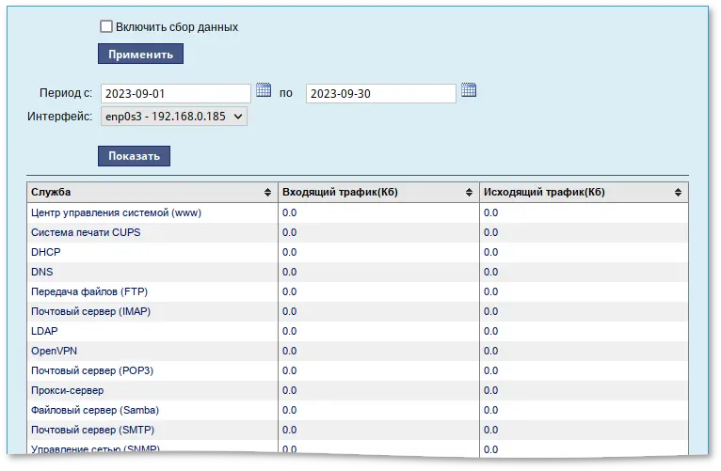
Task: Select the DNS service row
Action: (x=42, y=272)
